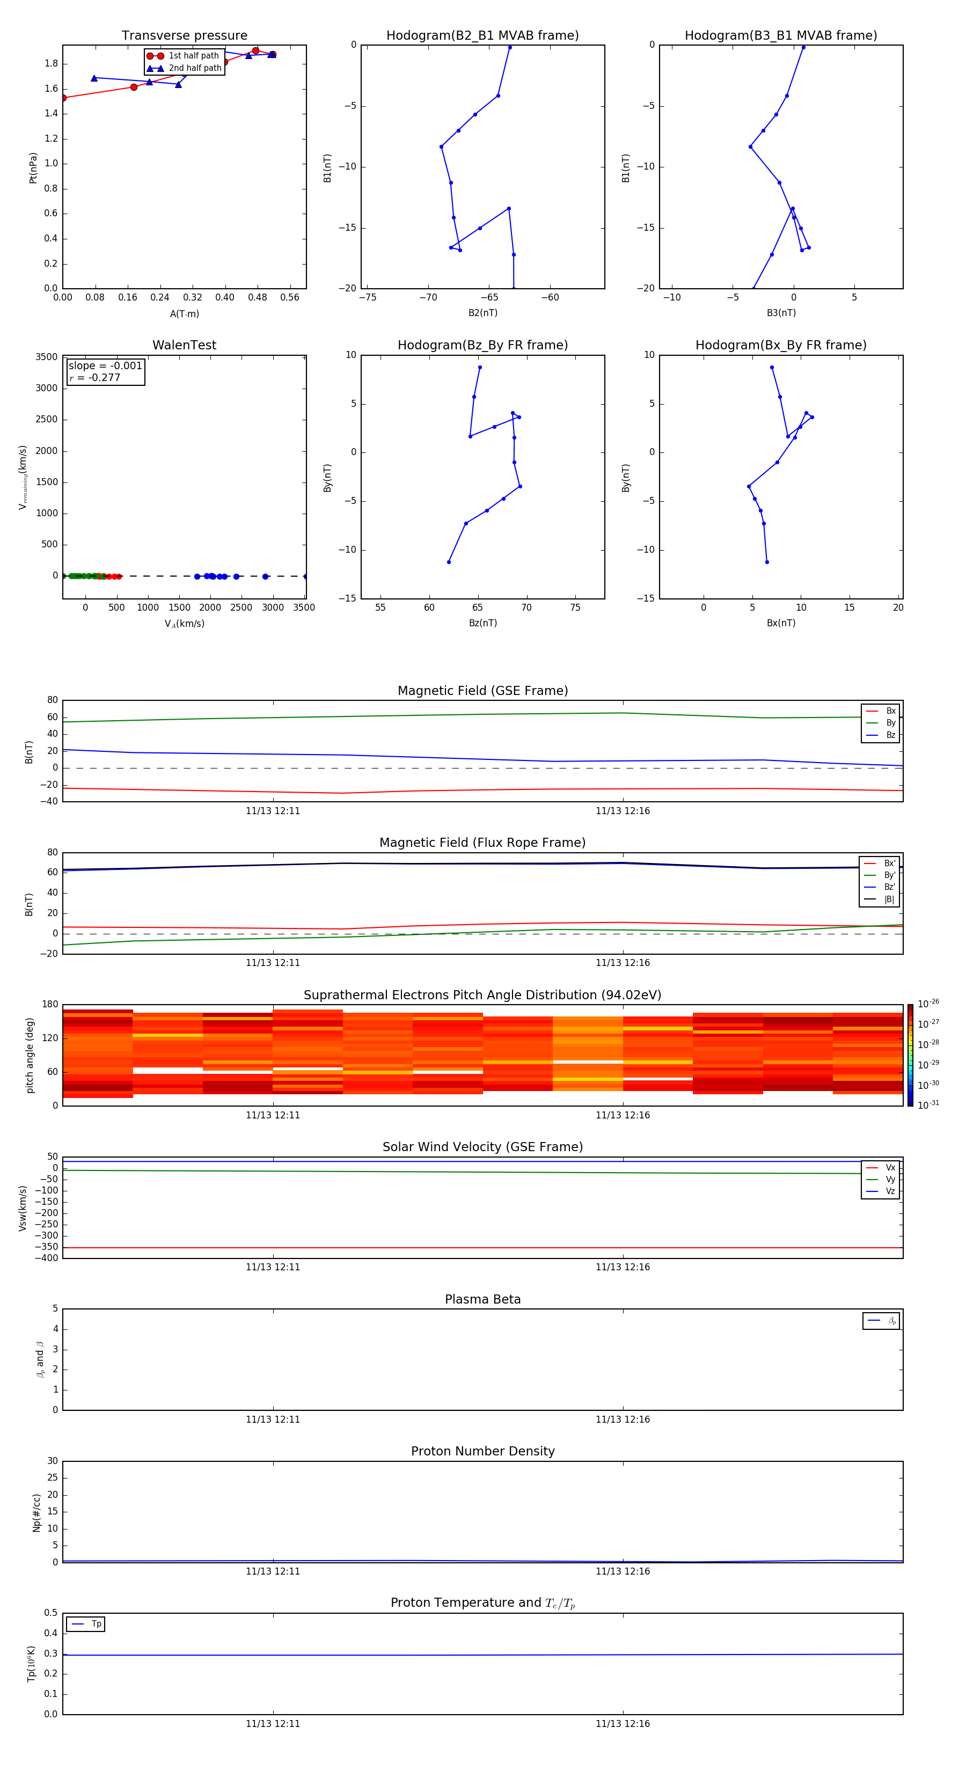Screen dimensions: 966x1771
Task: Click the 'Plasma Beta' plot title
Action: (482, 1300)
